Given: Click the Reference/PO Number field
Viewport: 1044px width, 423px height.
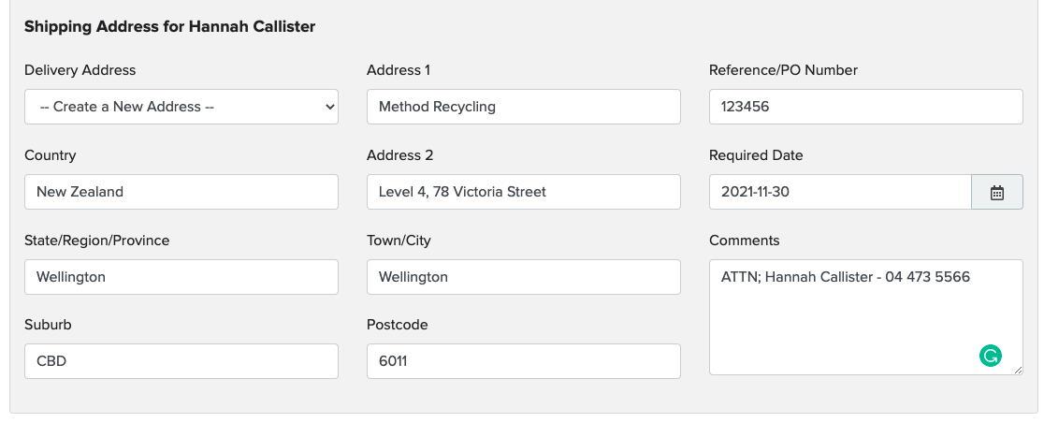Looking at the screenshot, I should (x=865, y=107).
